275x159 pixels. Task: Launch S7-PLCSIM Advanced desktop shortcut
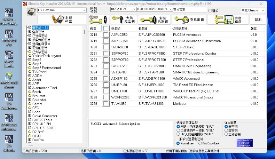coord(9,122)
